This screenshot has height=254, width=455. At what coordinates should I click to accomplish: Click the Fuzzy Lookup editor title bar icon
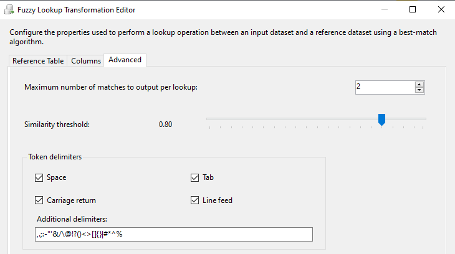[x=10, y=10]
